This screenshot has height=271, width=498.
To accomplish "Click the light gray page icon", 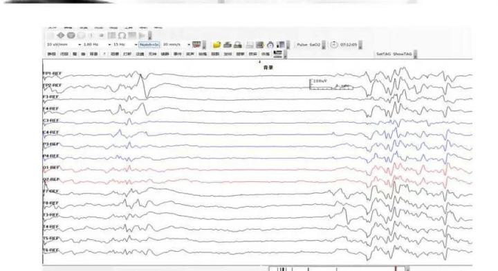I will click(x=250, y=45).
